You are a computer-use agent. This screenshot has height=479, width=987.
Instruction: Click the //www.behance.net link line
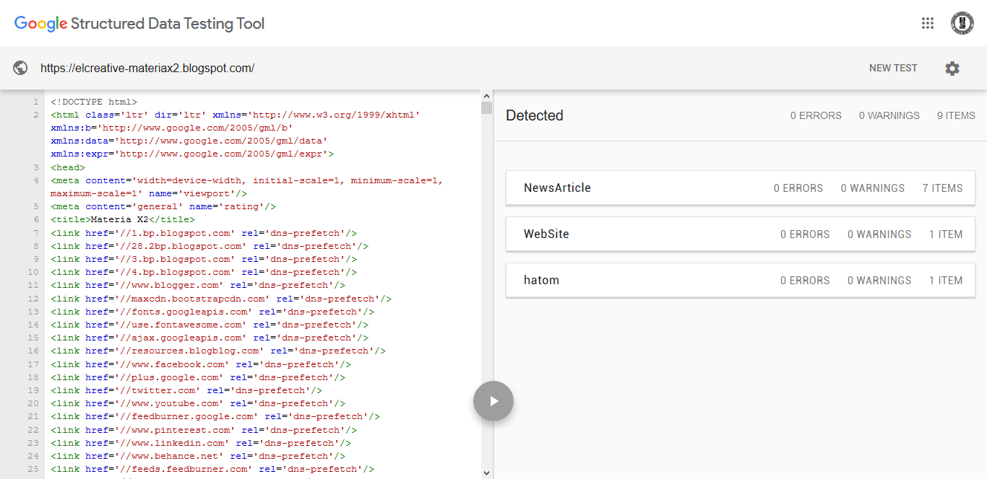click(198, 456)
